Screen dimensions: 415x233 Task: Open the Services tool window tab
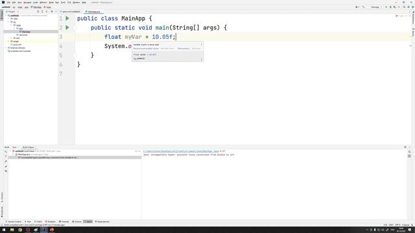pos(77,221)
